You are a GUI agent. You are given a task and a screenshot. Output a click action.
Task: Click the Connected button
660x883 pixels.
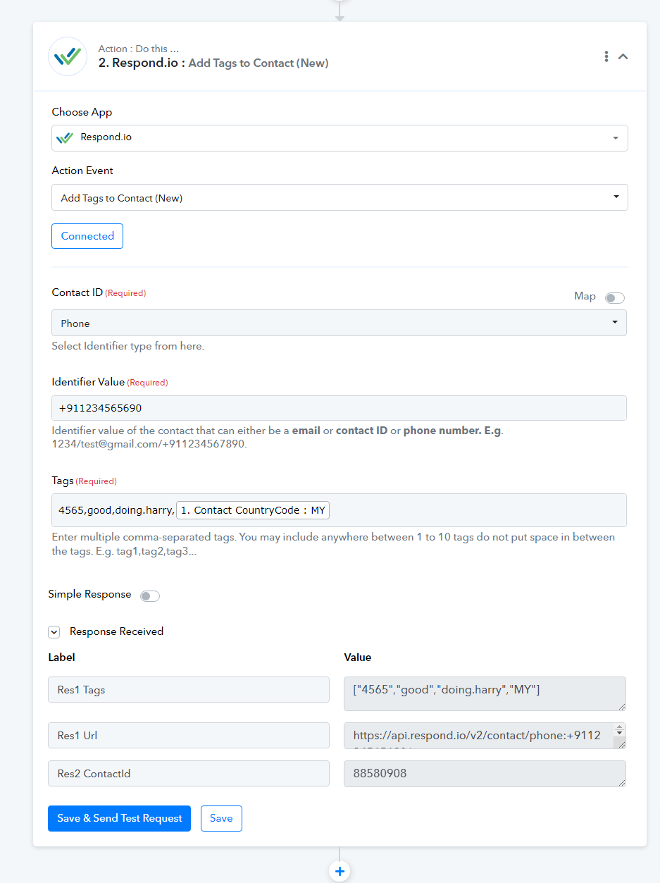click(x=87, y=236)
